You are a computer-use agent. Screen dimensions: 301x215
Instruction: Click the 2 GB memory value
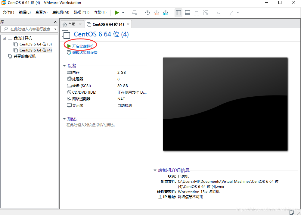(122, 72)
